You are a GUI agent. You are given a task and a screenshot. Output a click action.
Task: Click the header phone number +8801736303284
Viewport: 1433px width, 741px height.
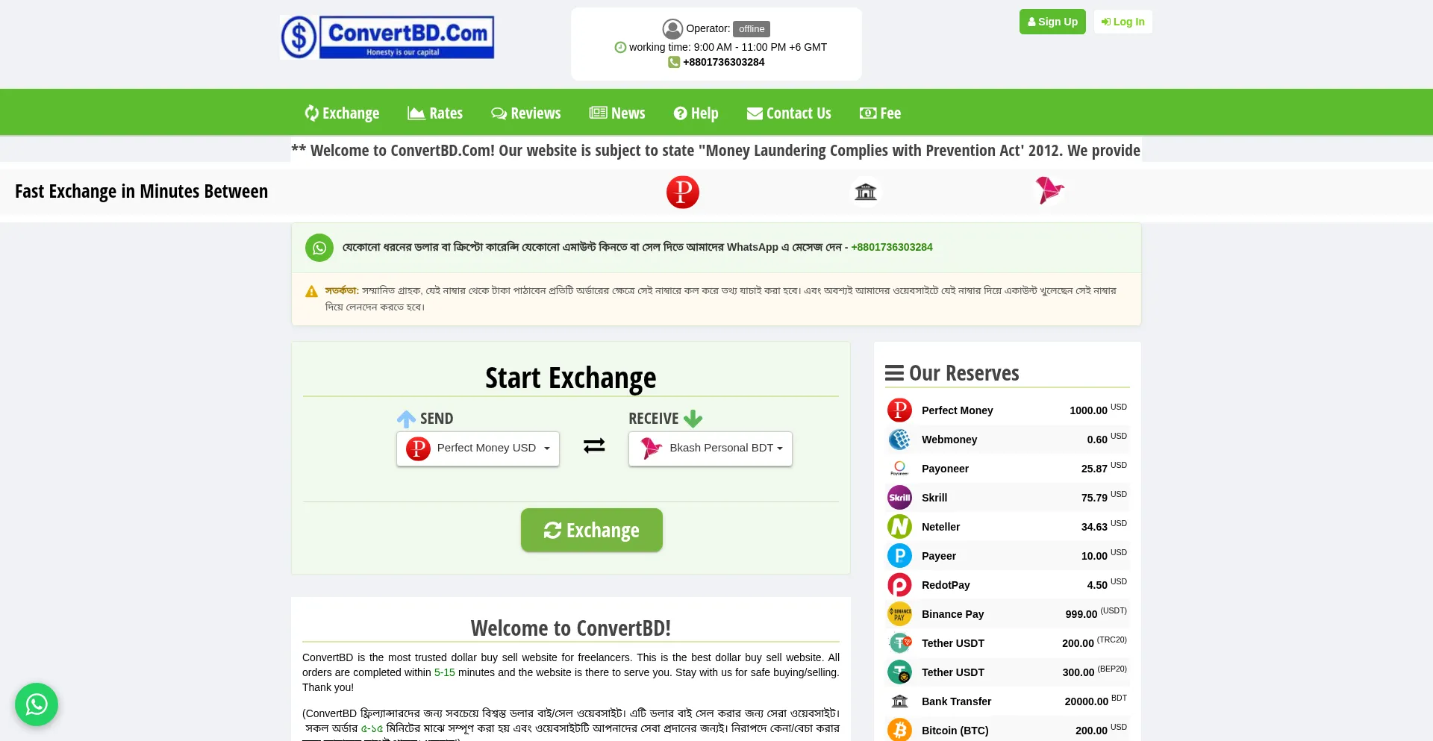point(723,62)
